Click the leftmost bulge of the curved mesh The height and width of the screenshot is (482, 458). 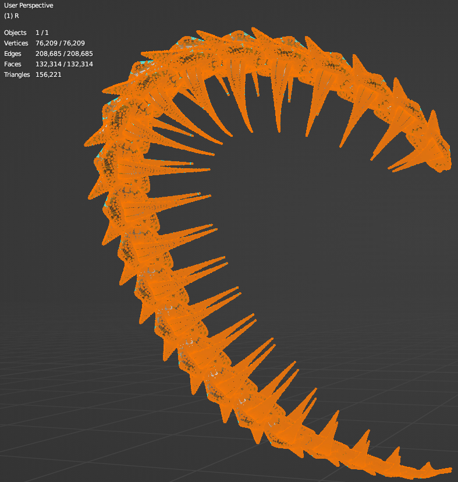(x=93, y=175)
